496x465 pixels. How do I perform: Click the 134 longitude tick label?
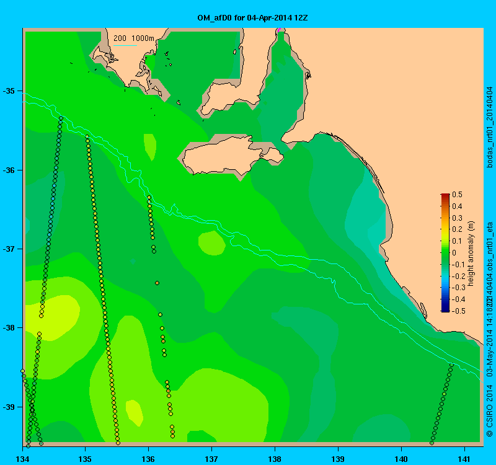[x=22, y=459]
